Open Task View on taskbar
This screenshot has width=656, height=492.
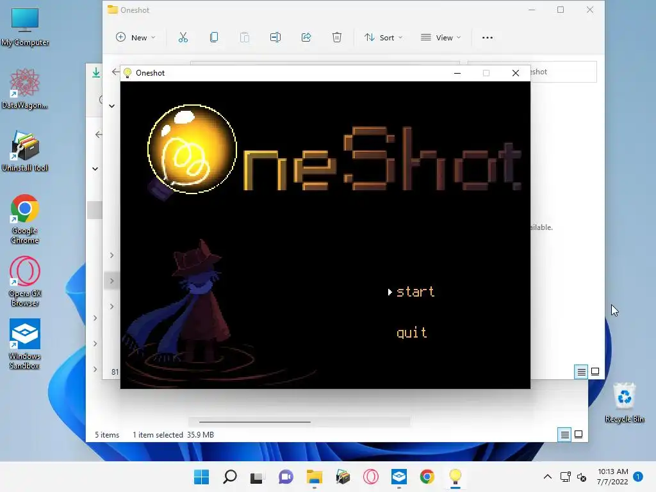[x=257, y=477]
